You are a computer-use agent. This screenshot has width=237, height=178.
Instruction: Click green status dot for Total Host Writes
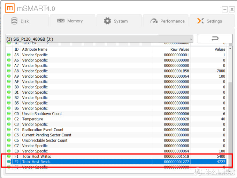9,157
